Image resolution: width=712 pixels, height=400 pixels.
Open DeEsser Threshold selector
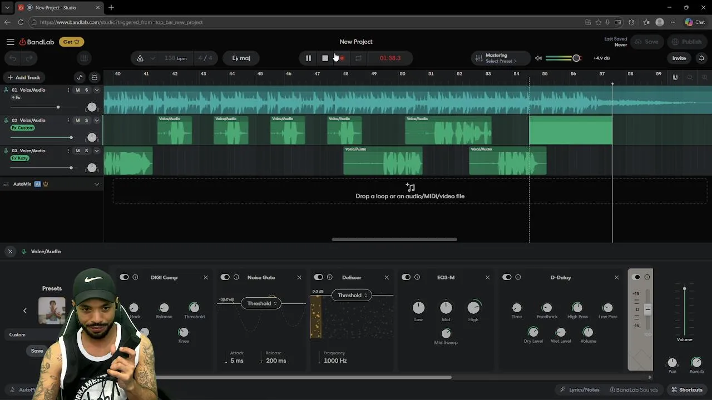coord(352,295)
